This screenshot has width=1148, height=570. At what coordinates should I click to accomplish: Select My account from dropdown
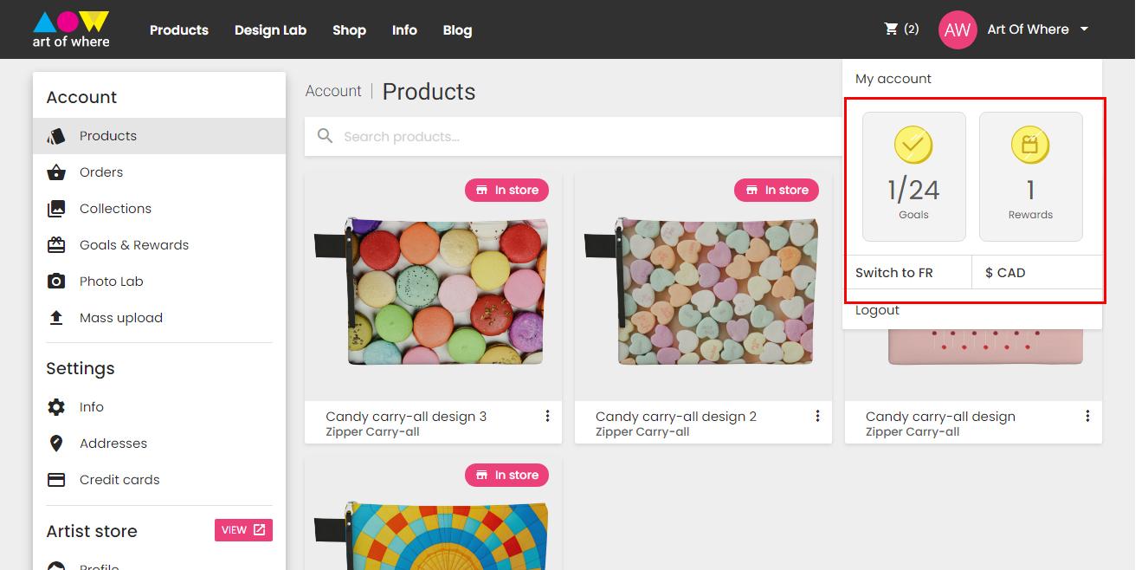[x=893, y=79]
